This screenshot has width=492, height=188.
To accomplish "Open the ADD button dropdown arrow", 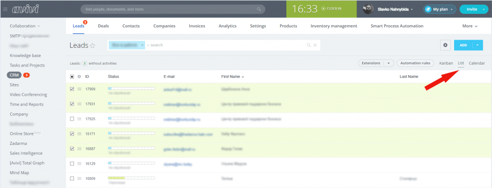I will pos(478,45).
